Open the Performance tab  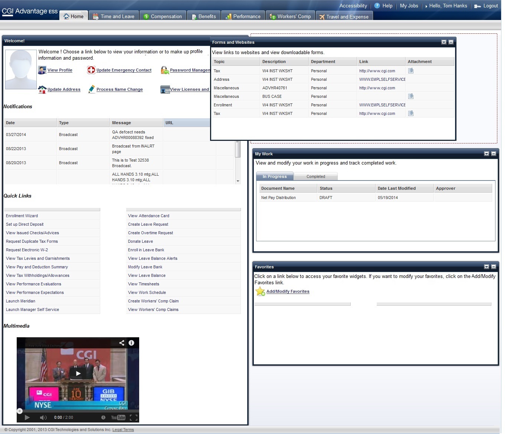click(243, 16)
